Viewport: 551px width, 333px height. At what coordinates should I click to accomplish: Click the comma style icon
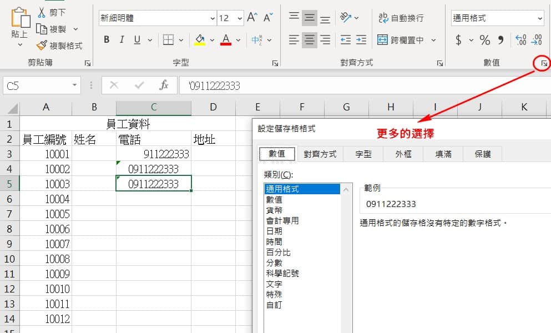pyautogui.click(x=501, y=40)
